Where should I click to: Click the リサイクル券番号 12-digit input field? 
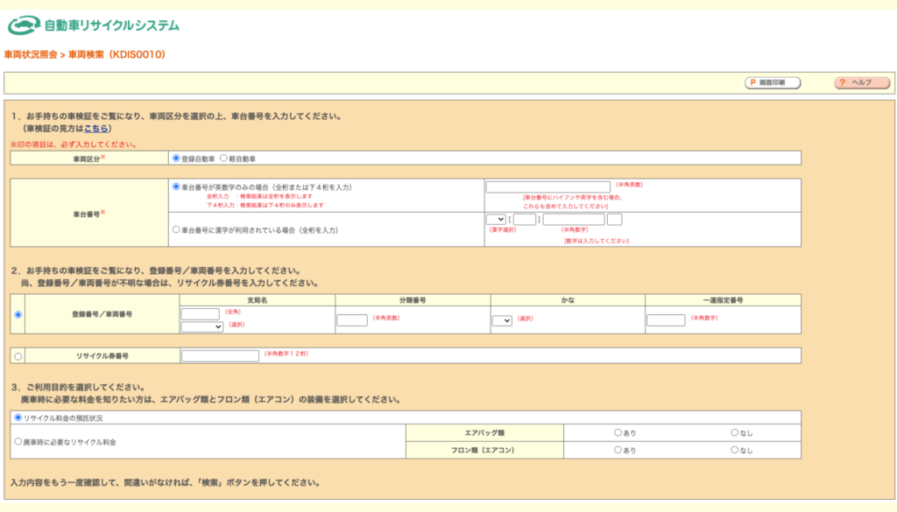pos(220,355)
